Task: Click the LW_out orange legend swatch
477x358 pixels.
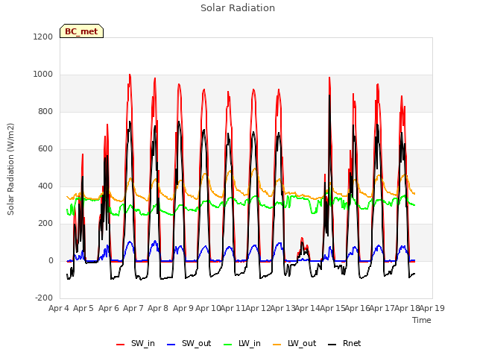Action: point(277,345)
